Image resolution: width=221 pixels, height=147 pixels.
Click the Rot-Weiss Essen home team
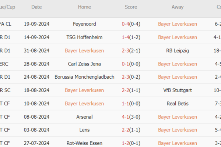pos(84,143)
